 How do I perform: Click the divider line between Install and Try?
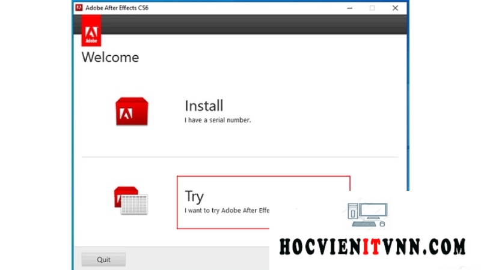[240, 157]
